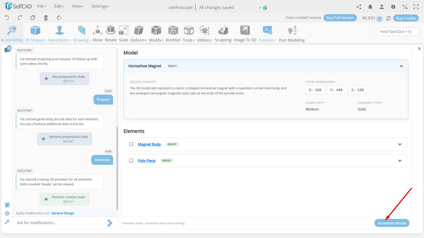Viewport: 424px width, 238px height.
Task: Open the Tools cube icon
Action: 189,30
